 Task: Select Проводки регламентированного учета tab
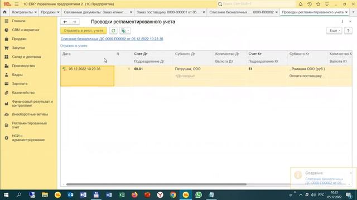point(312,12)
